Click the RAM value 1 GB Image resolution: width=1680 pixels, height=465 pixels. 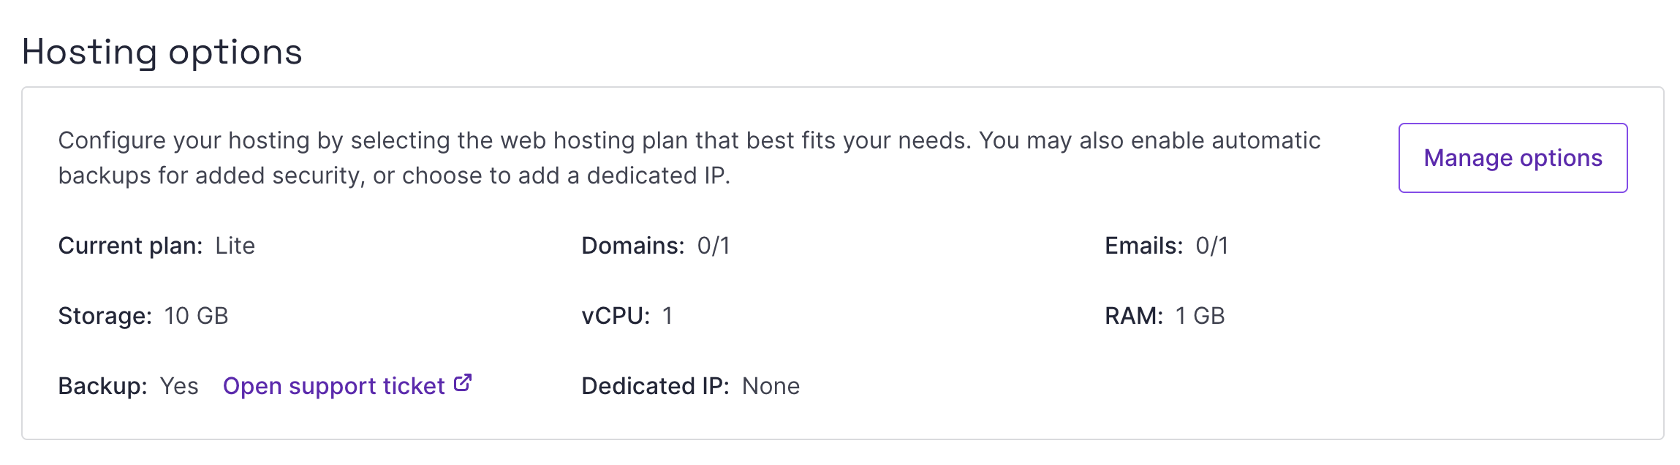[x=1200, y=316]
